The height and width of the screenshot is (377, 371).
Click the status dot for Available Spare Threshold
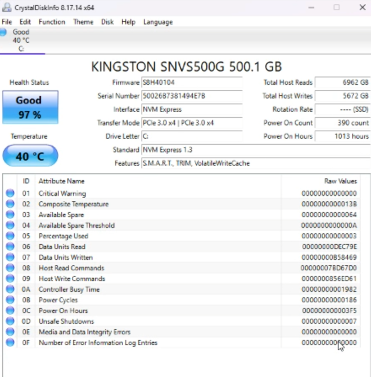click(x=10, y=225)
